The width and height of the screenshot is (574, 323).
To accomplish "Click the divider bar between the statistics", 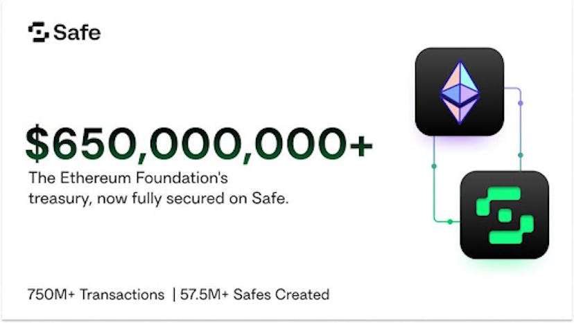I will pyautogui.click(x=173, y=295).
